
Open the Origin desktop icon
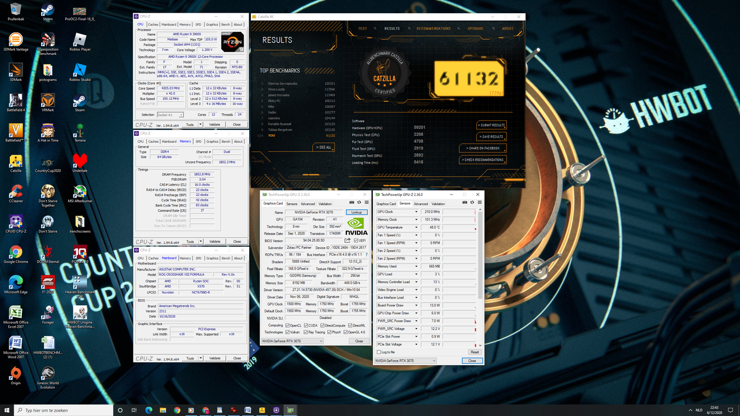click(16, 376)
